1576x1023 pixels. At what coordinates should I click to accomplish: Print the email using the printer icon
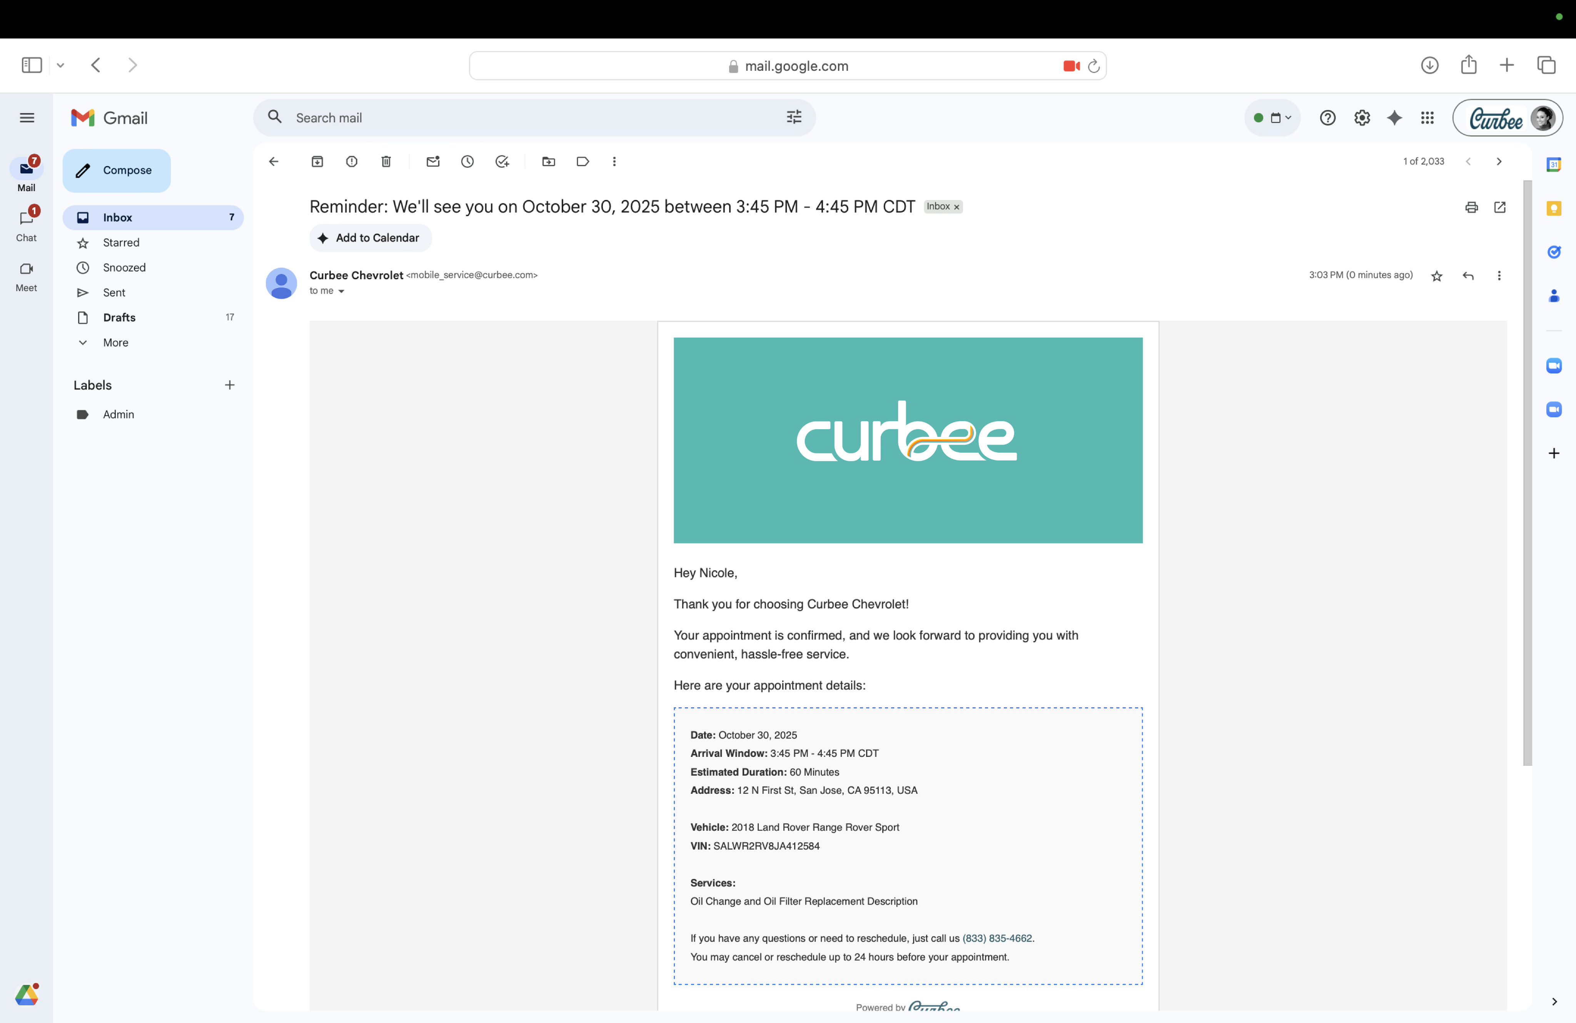point(1471,207)
